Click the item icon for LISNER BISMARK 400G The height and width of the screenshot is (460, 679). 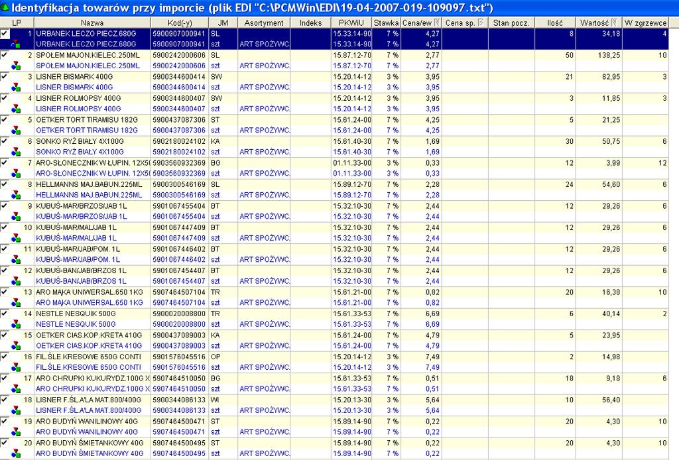tap(16, 87)
